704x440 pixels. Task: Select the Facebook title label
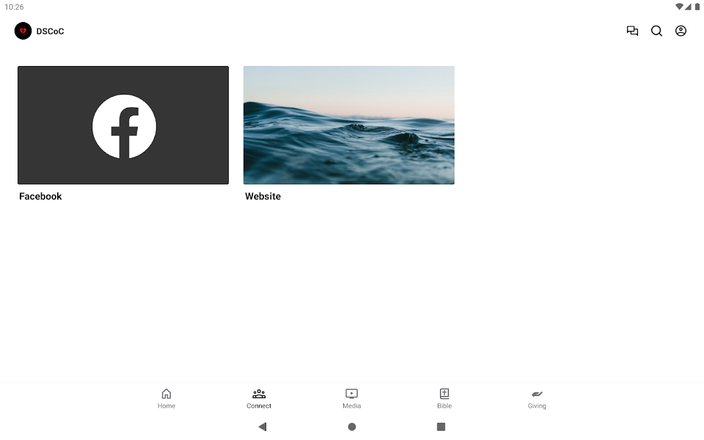[41, 196]
